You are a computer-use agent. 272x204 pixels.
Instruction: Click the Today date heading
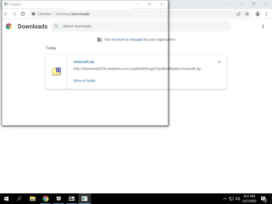(x=51, y=48)
